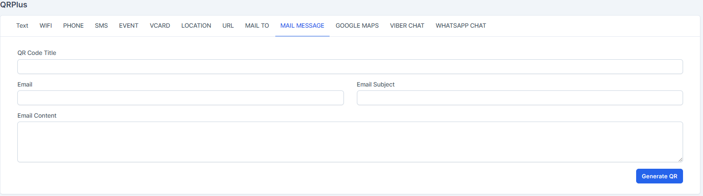Focus the QR Code Title field
Image resolution: width=703 pixels, height=196 pixels.
(x=350, y=67)
